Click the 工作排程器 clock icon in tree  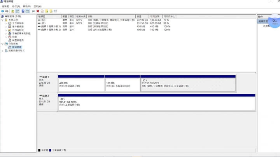[x=10, y=23]
